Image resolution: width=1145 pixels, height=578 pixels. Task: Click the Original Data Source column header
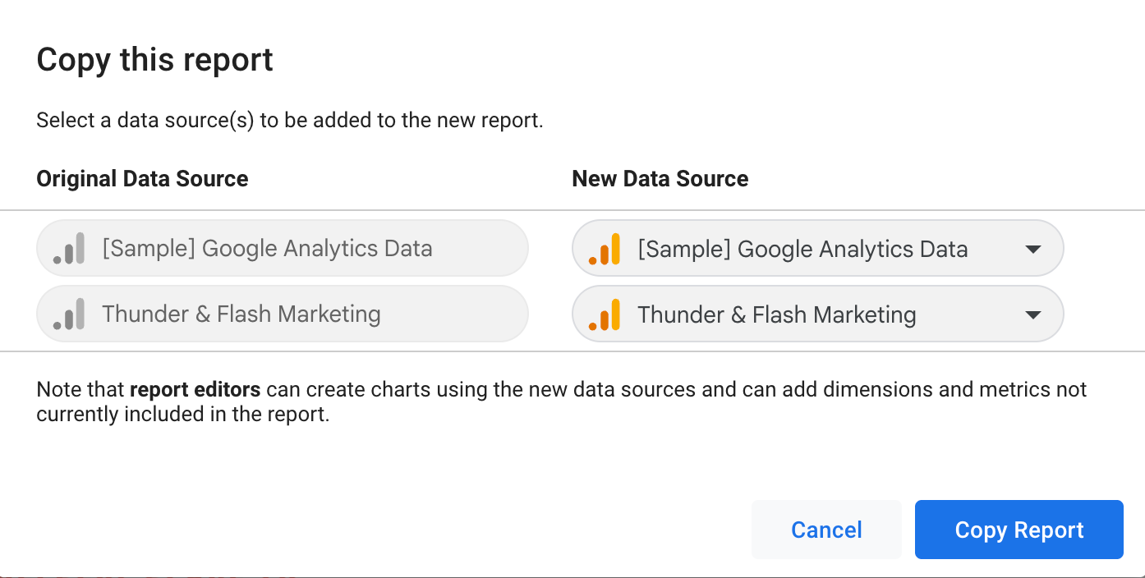point(142,179)
